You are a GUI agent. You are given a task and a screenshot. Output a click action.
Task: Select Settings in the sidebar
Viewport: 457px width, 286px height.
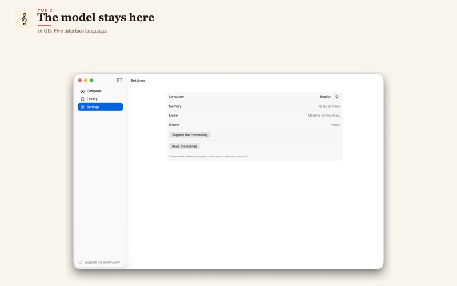101,107
